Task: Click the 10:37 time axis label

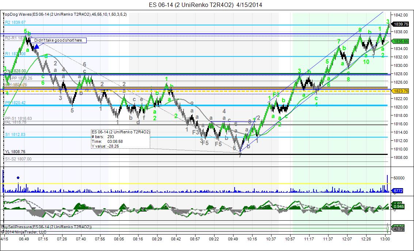Action: pyautogui.click(x=271, y=239)
